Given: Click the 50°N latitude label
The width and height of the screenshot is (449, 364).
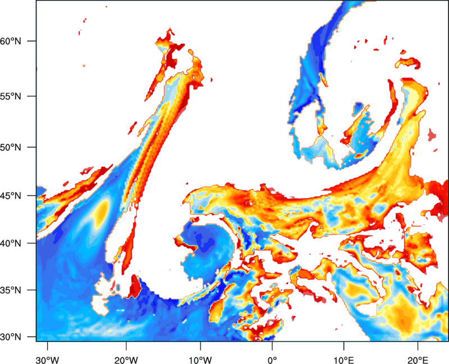Looking at the screenshot, I should click(11, 147).
